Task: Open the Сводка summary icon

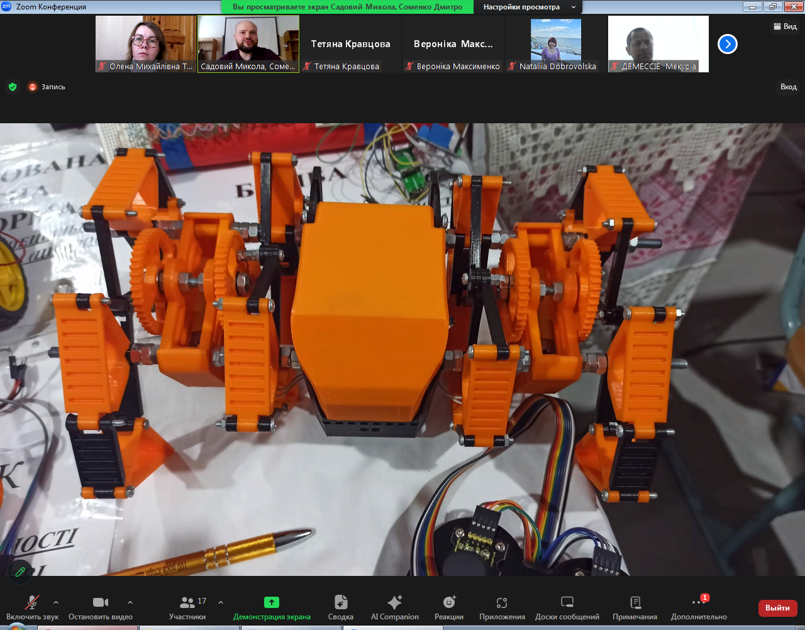Action: pos(340,607)
